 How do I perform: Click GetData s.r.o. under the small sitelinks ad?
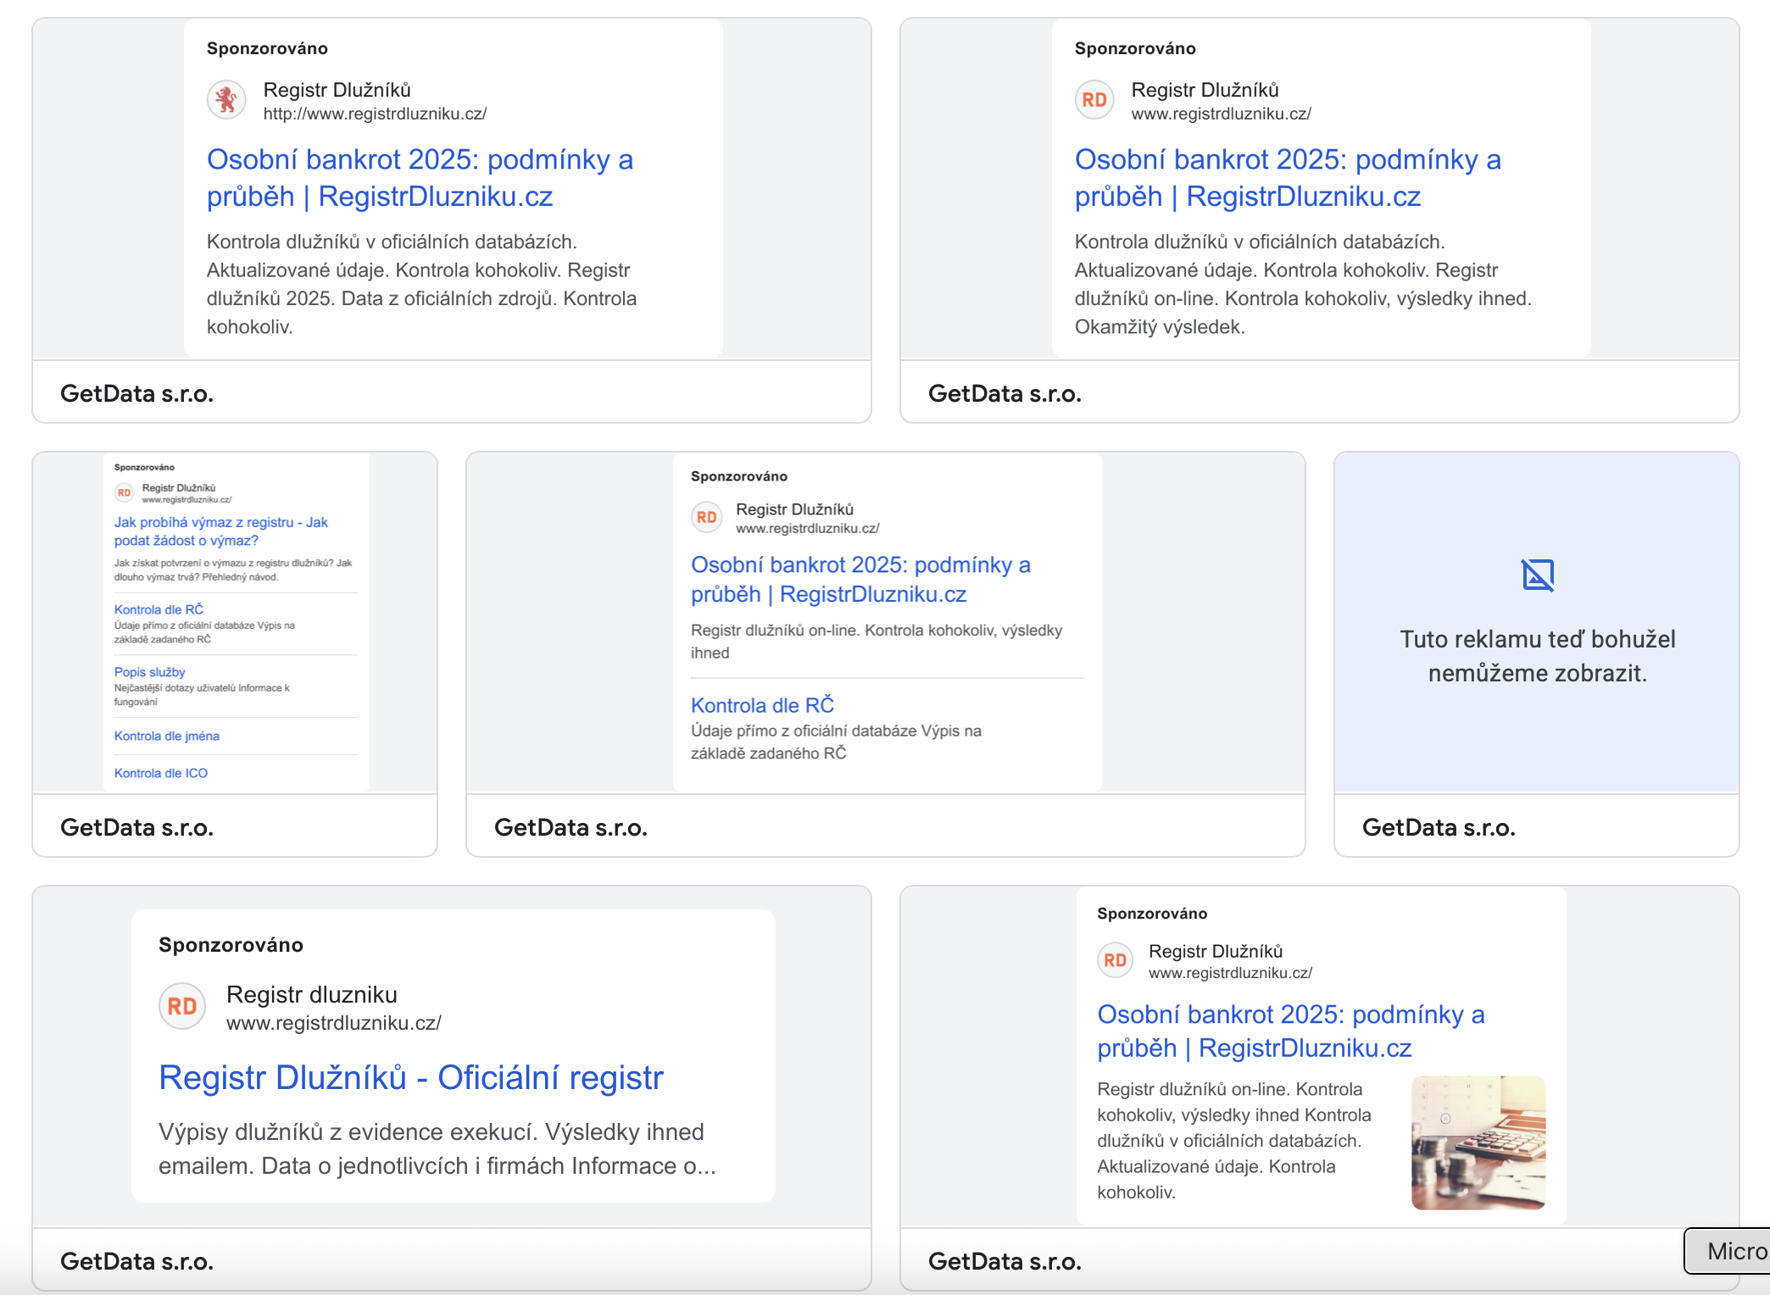137,827
